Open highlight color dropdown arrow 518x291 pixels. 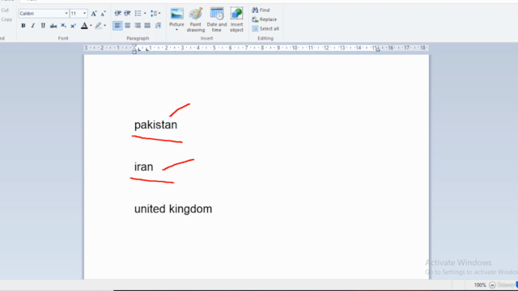tap(105, 25)
